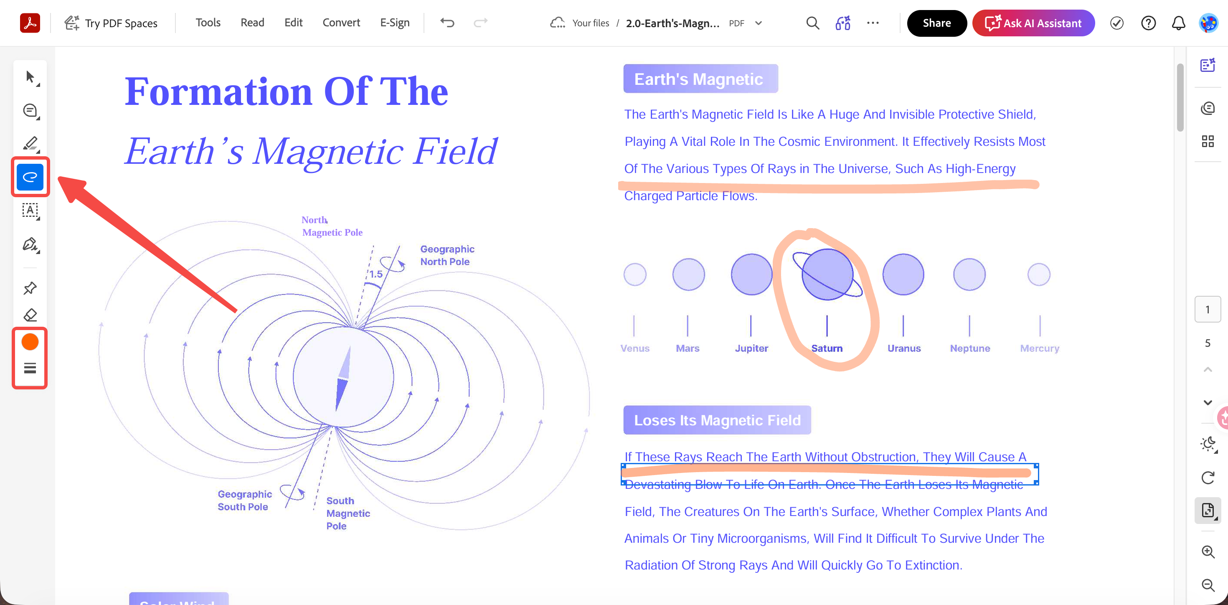Click the Geographic North Pole label
This screenshot has width=1228, height=605.
coord(447,255)
